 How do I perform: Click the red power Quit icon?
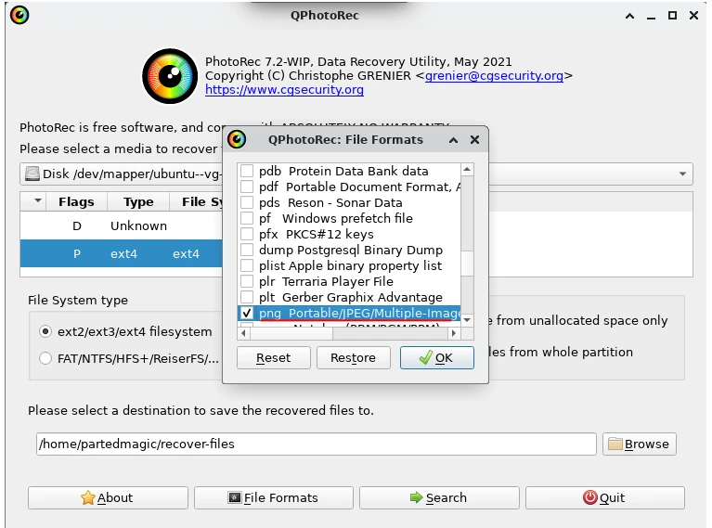tap(589, 497)
